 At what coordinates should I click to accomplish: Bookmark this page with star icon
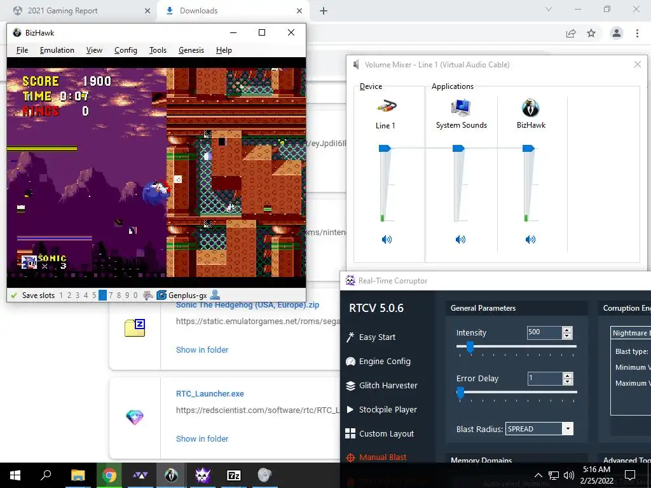pos(591,33)
